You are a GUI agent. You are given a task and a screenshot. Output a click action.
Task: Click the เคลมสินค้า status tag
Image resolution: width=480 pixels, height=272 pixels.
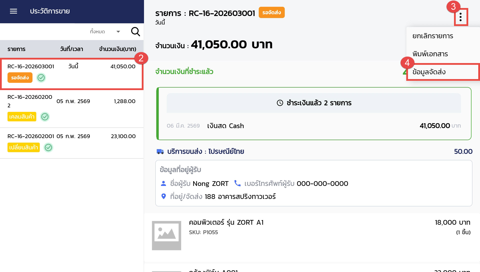click(x=22, y=117)
